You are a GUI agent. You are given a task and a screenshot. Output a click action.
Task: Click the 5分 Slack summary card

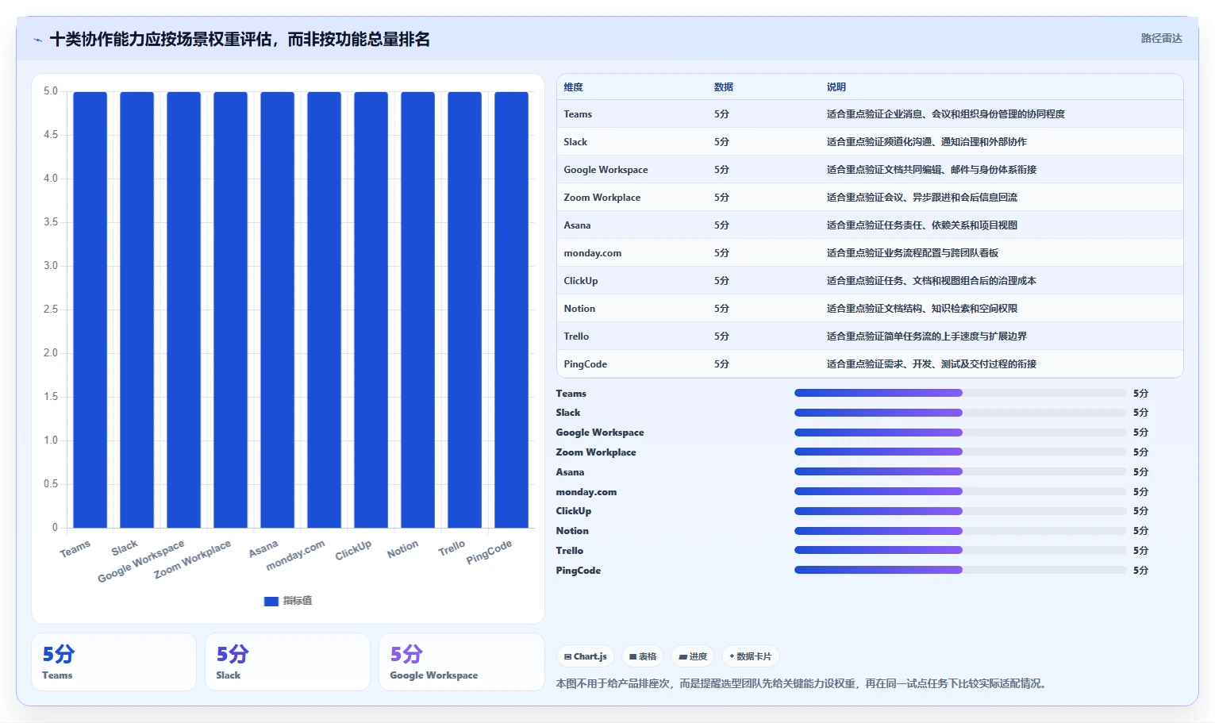pos(287,662)
